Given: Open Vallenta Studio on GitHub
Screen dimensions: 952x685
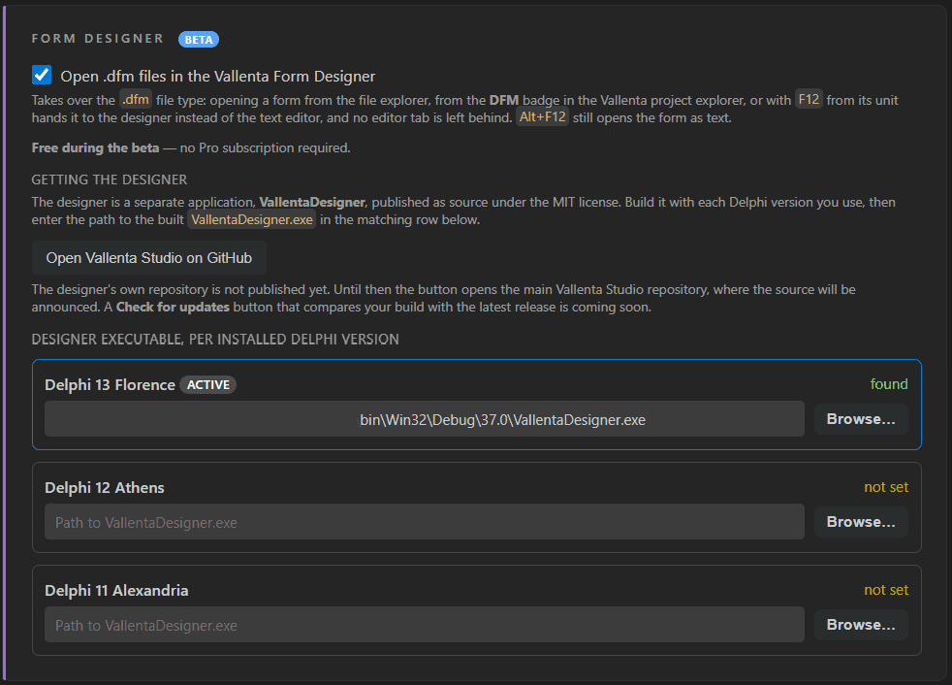Looking at the screenshot, I should tap(148, 258).
